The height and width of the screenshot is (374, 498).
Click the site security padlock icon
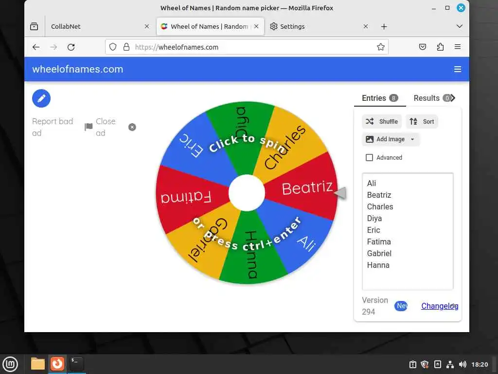coord(126,47)
